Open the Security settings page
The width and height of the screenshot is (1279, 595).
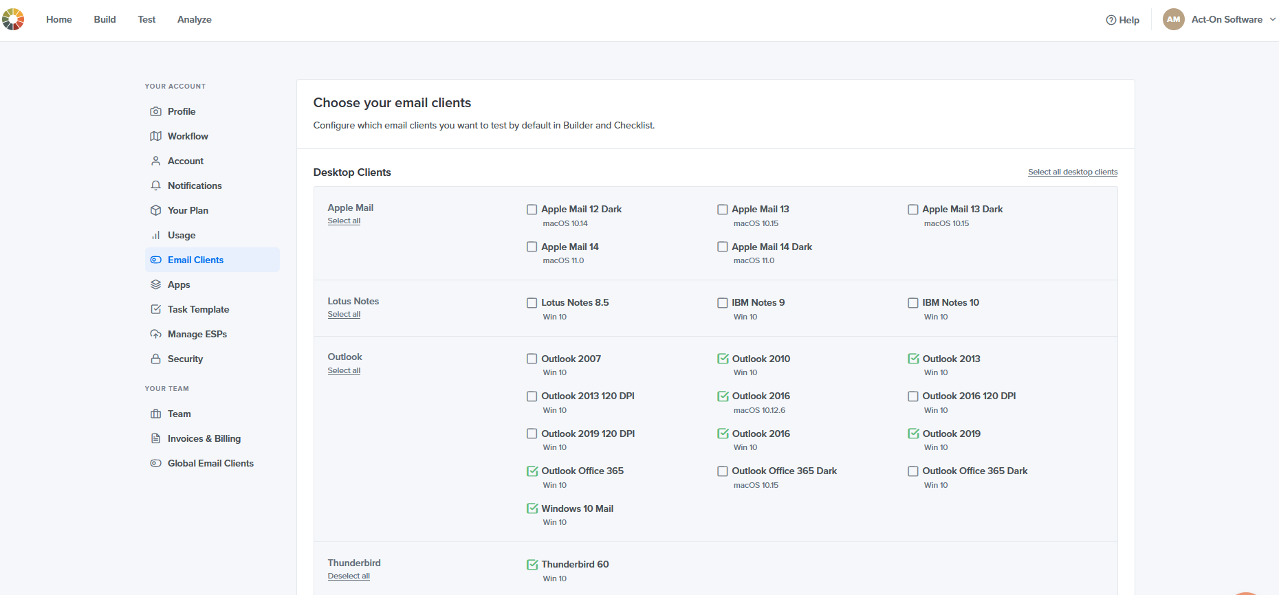(212, 359)
